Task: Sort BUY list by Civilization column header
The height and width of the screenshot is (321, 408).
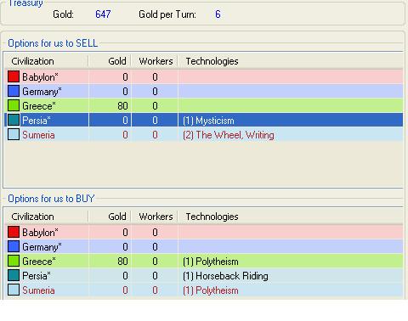Action: (x=46, y=217)
